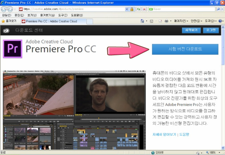Expand the address bar history dropdown
The image size is (225, 155).
[x=127, y=9]
